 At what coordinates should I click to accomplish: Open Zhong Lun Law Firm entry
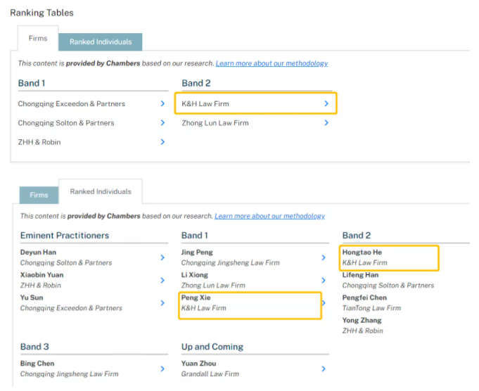pos(215,123)
